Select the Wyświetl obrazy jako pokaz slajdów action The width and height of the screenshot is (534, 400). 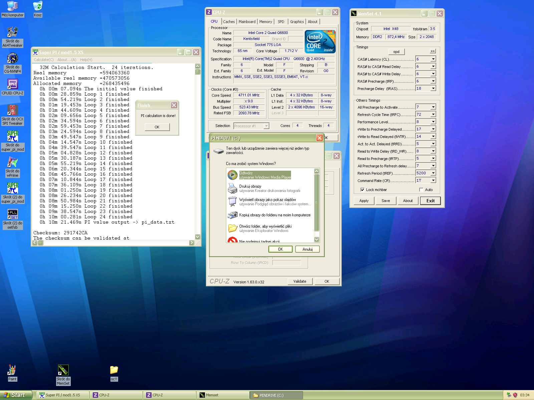coord(269,202)
